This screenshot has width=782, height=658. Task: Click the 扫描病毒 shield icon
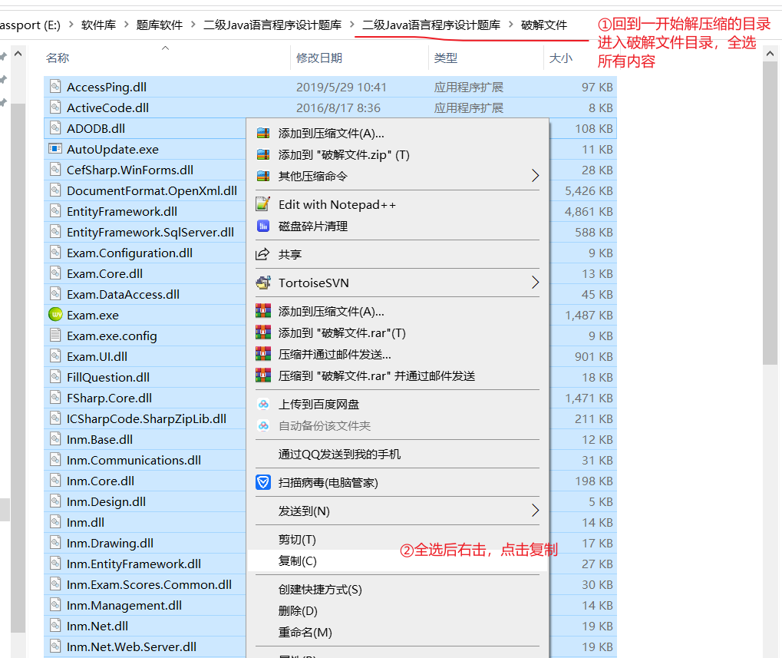click(262, 482)
